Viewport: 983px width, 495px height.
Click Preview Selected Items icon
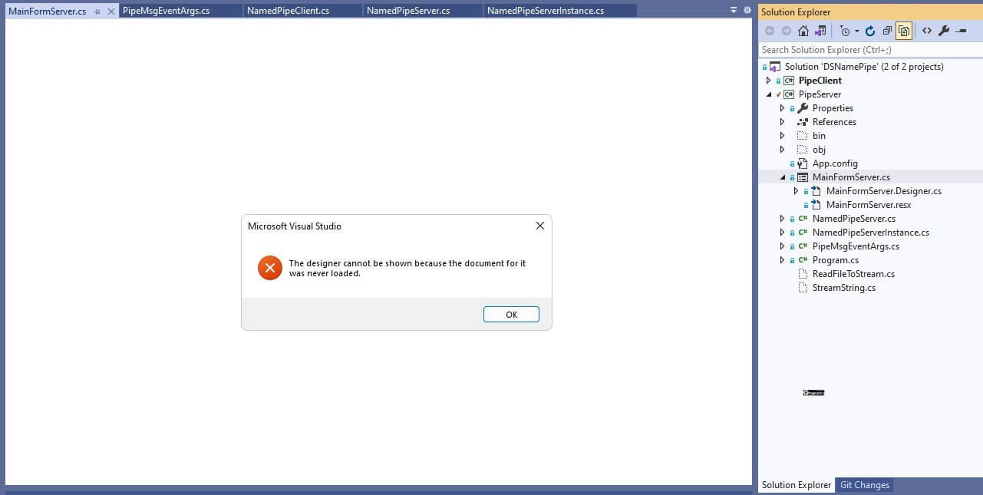click(962, 31)
